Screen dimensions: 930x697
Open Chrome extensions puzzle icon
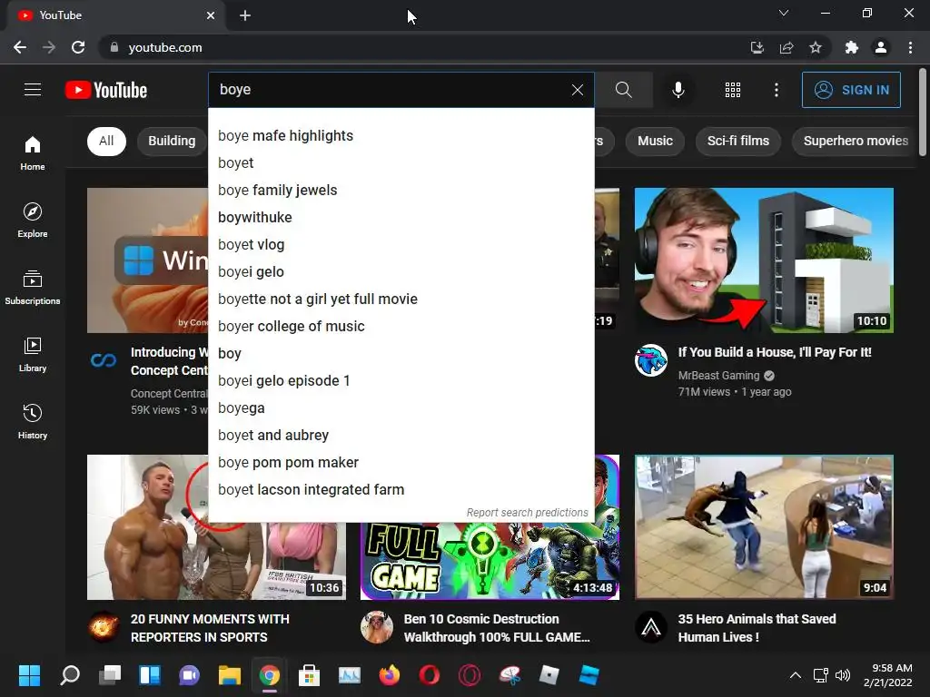[x=851, y=47]
